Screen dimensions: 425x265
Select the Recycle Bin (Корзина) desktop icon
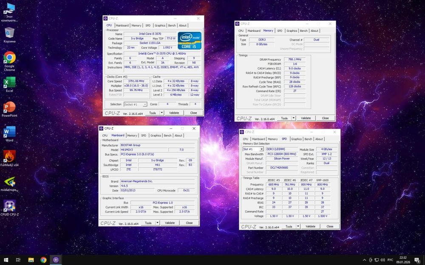point(9,35)
